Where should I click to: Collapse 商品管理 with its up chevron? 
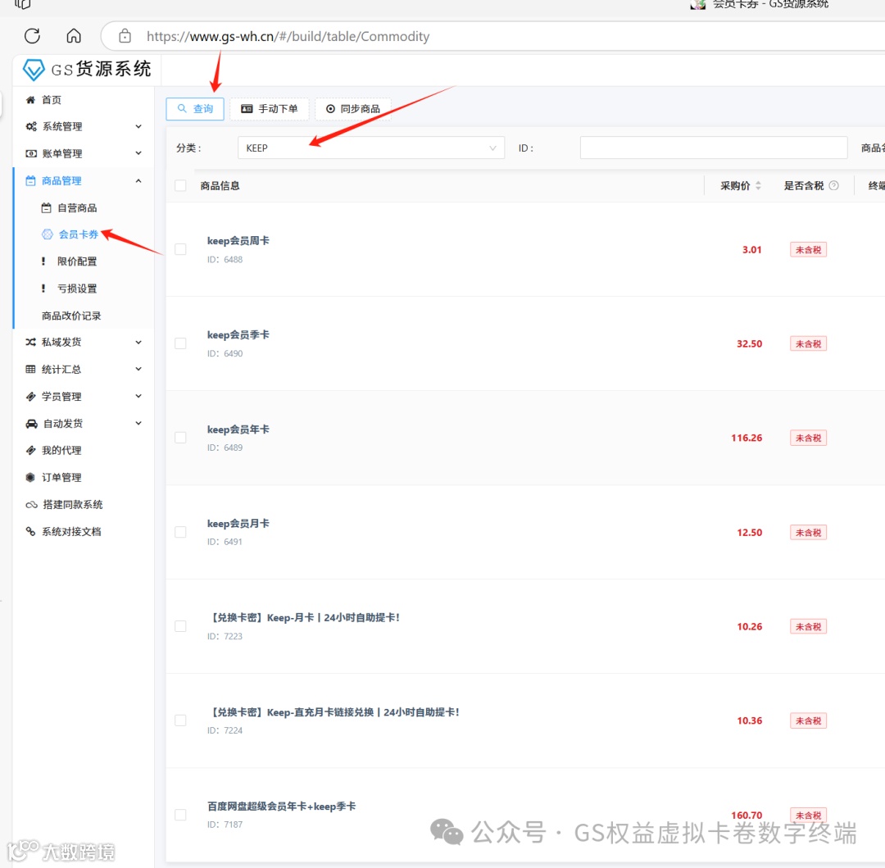click(x=138, y=180)
